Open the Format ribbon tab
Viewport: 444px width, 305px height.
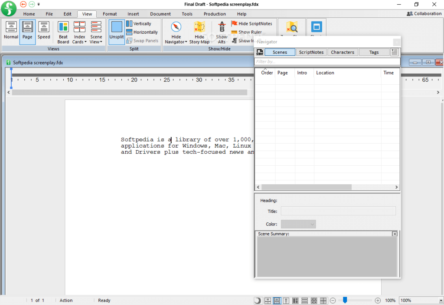[110, 14]
